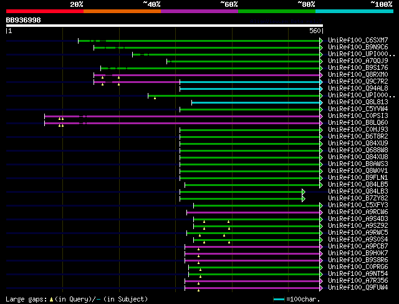Pick the UniRef100_C0PRG6 entry label
Viewport: 399px width, 304px height.
(358, 267)
